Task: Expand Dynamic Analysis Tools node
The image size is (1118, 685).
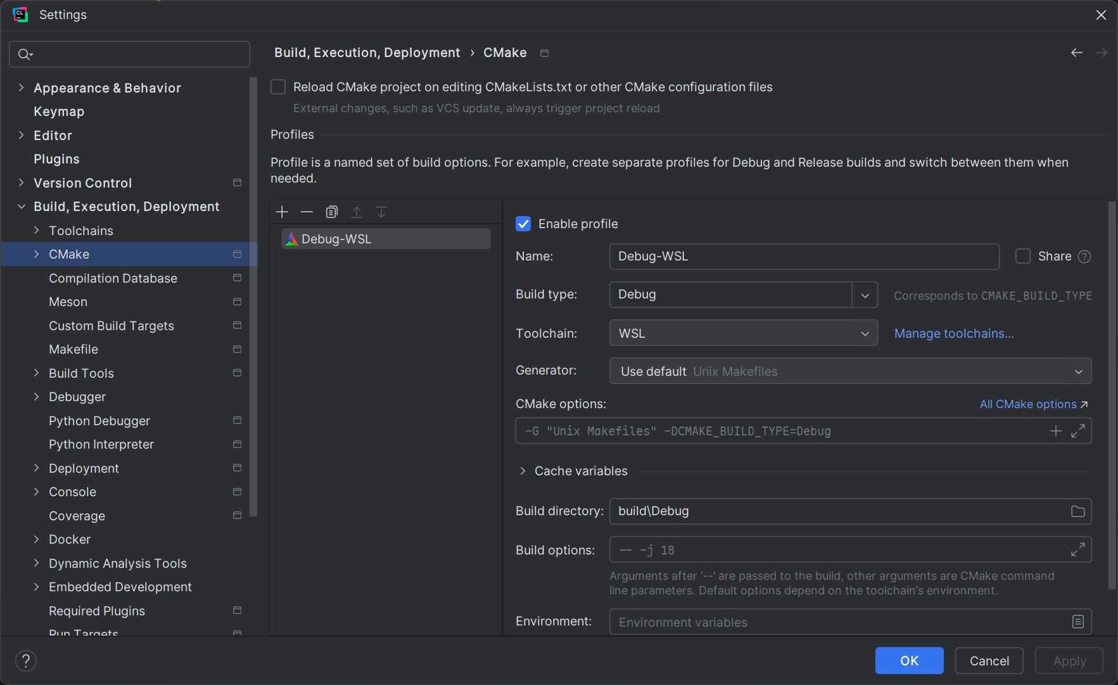Action: [x=37, y=563]
